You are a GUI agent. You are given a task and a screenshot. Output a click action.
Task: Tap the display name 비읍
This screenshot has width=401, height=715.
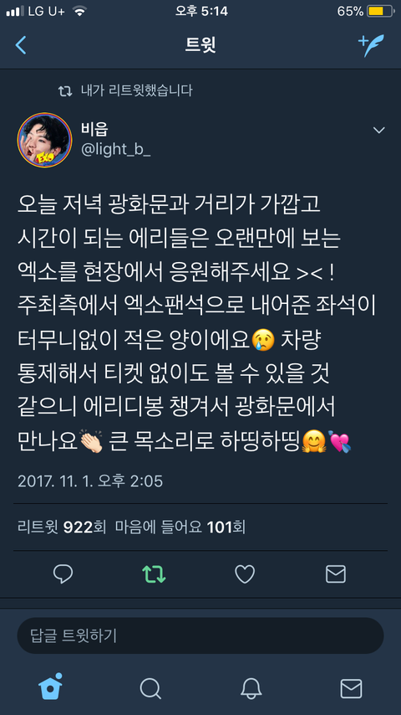click(94, 130)
